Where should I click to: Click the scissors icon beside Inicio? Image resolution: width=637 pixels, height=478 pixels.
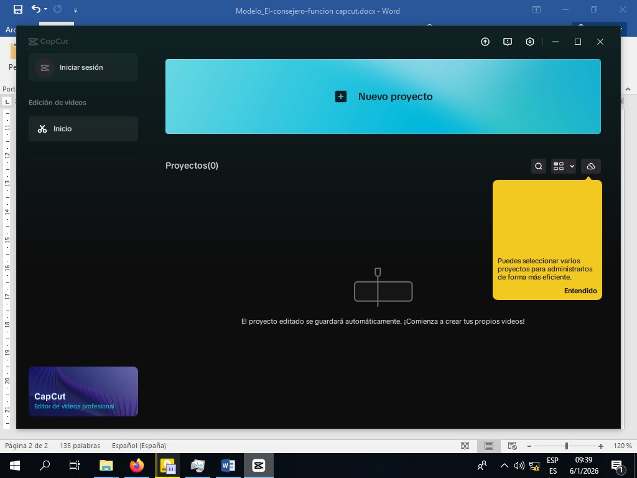(42, 129)
